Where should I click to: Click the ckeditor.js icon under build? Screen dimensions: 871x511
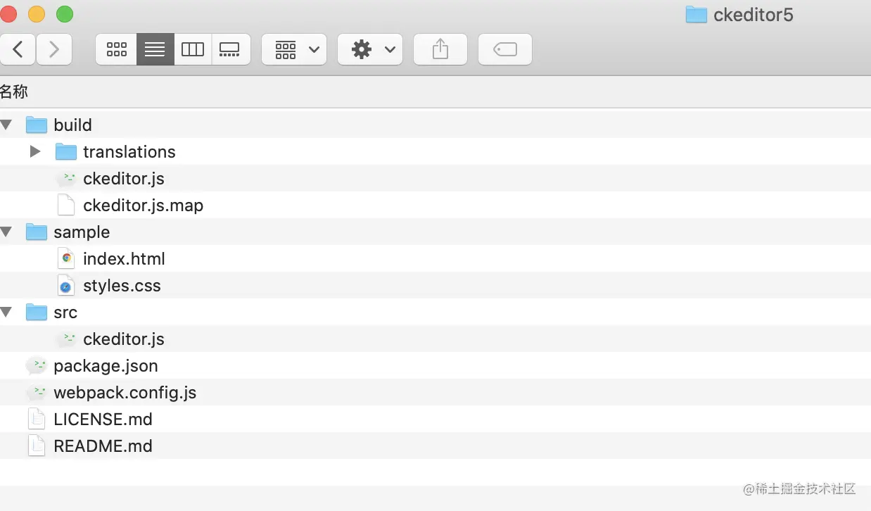66,178
